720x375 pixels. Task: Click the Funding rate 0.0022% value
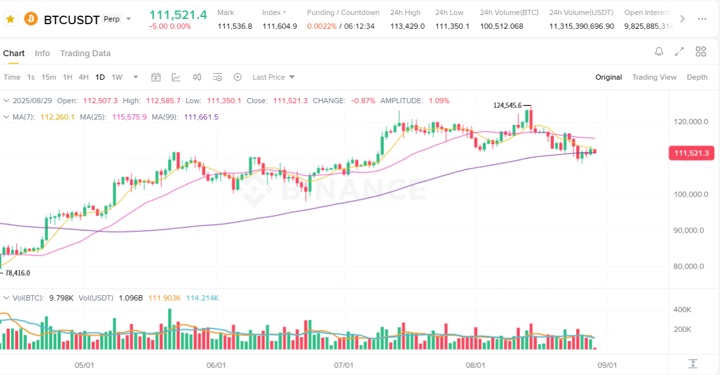click(322, 26)
